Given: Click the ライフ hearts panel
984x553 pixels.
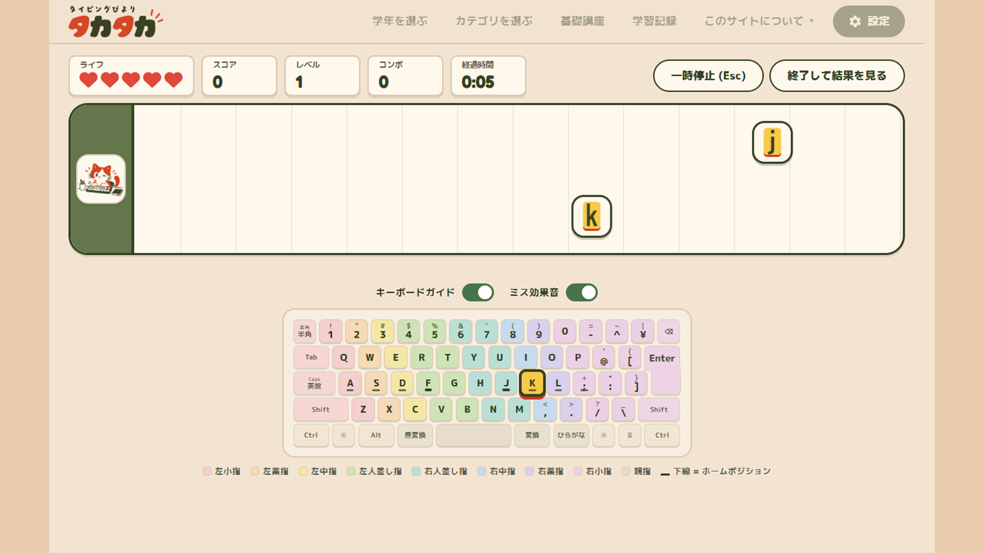Looking at the screenshot, I should coord(131,76).
